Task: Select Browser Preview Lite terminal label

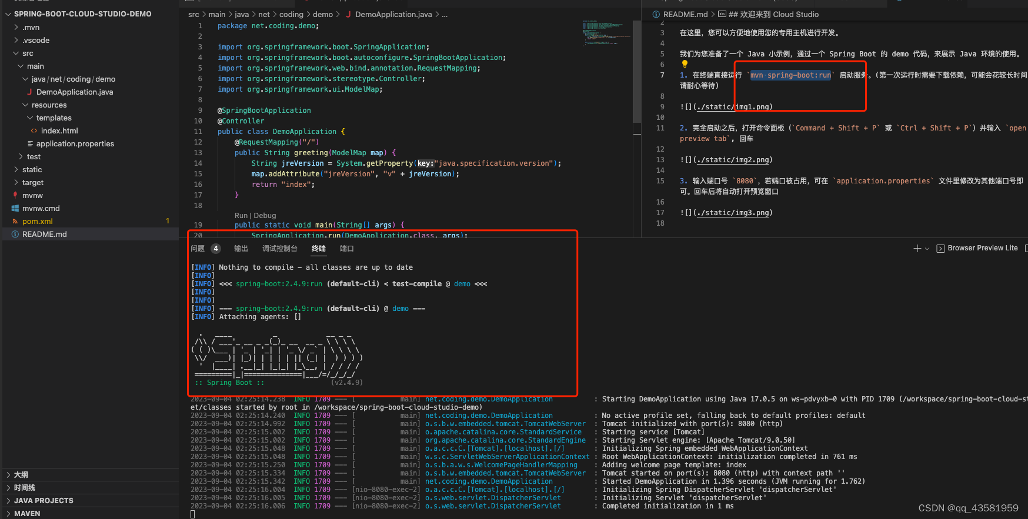Action: tap(983, 248)
